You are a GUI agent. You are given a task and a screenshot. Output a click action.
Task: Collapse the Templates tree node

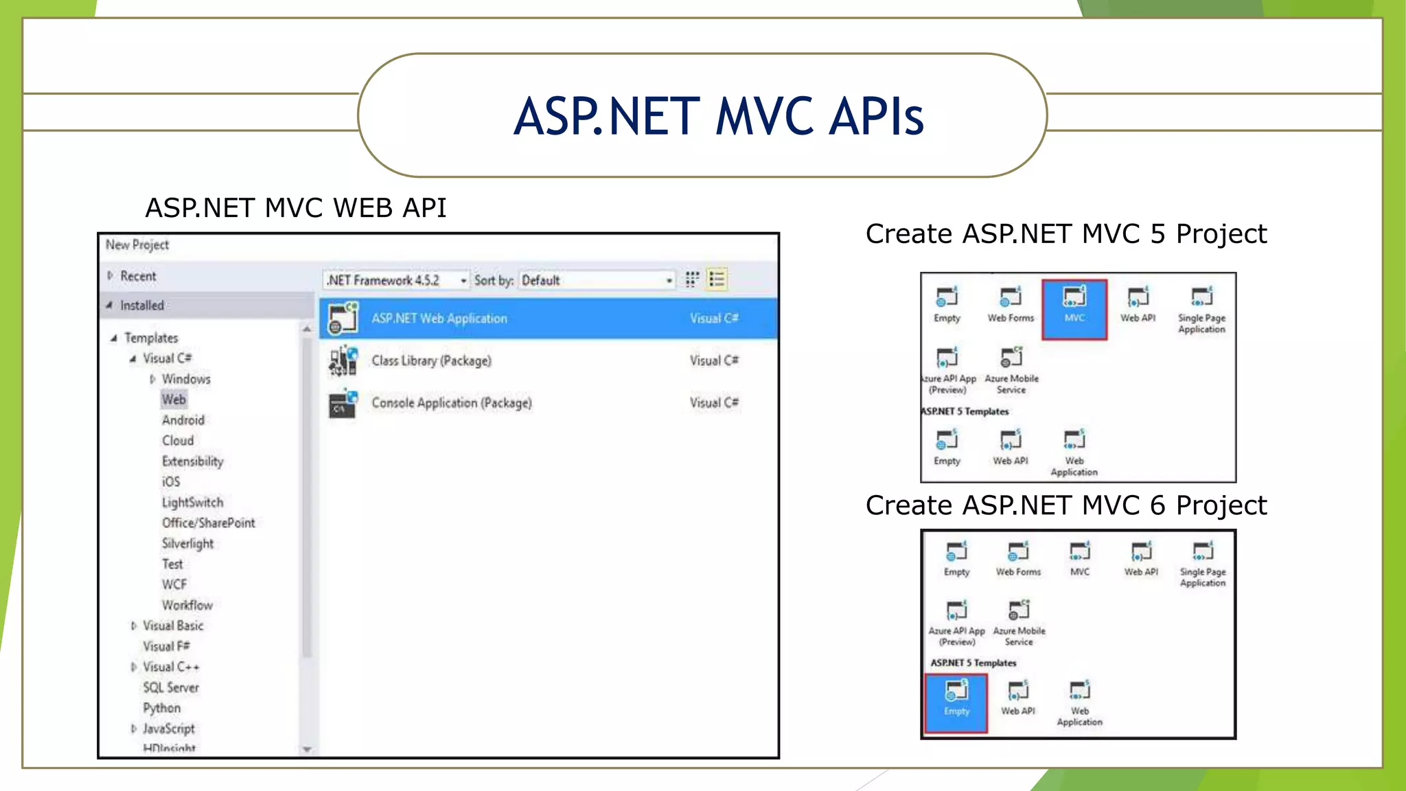click(x=114, y=338)
